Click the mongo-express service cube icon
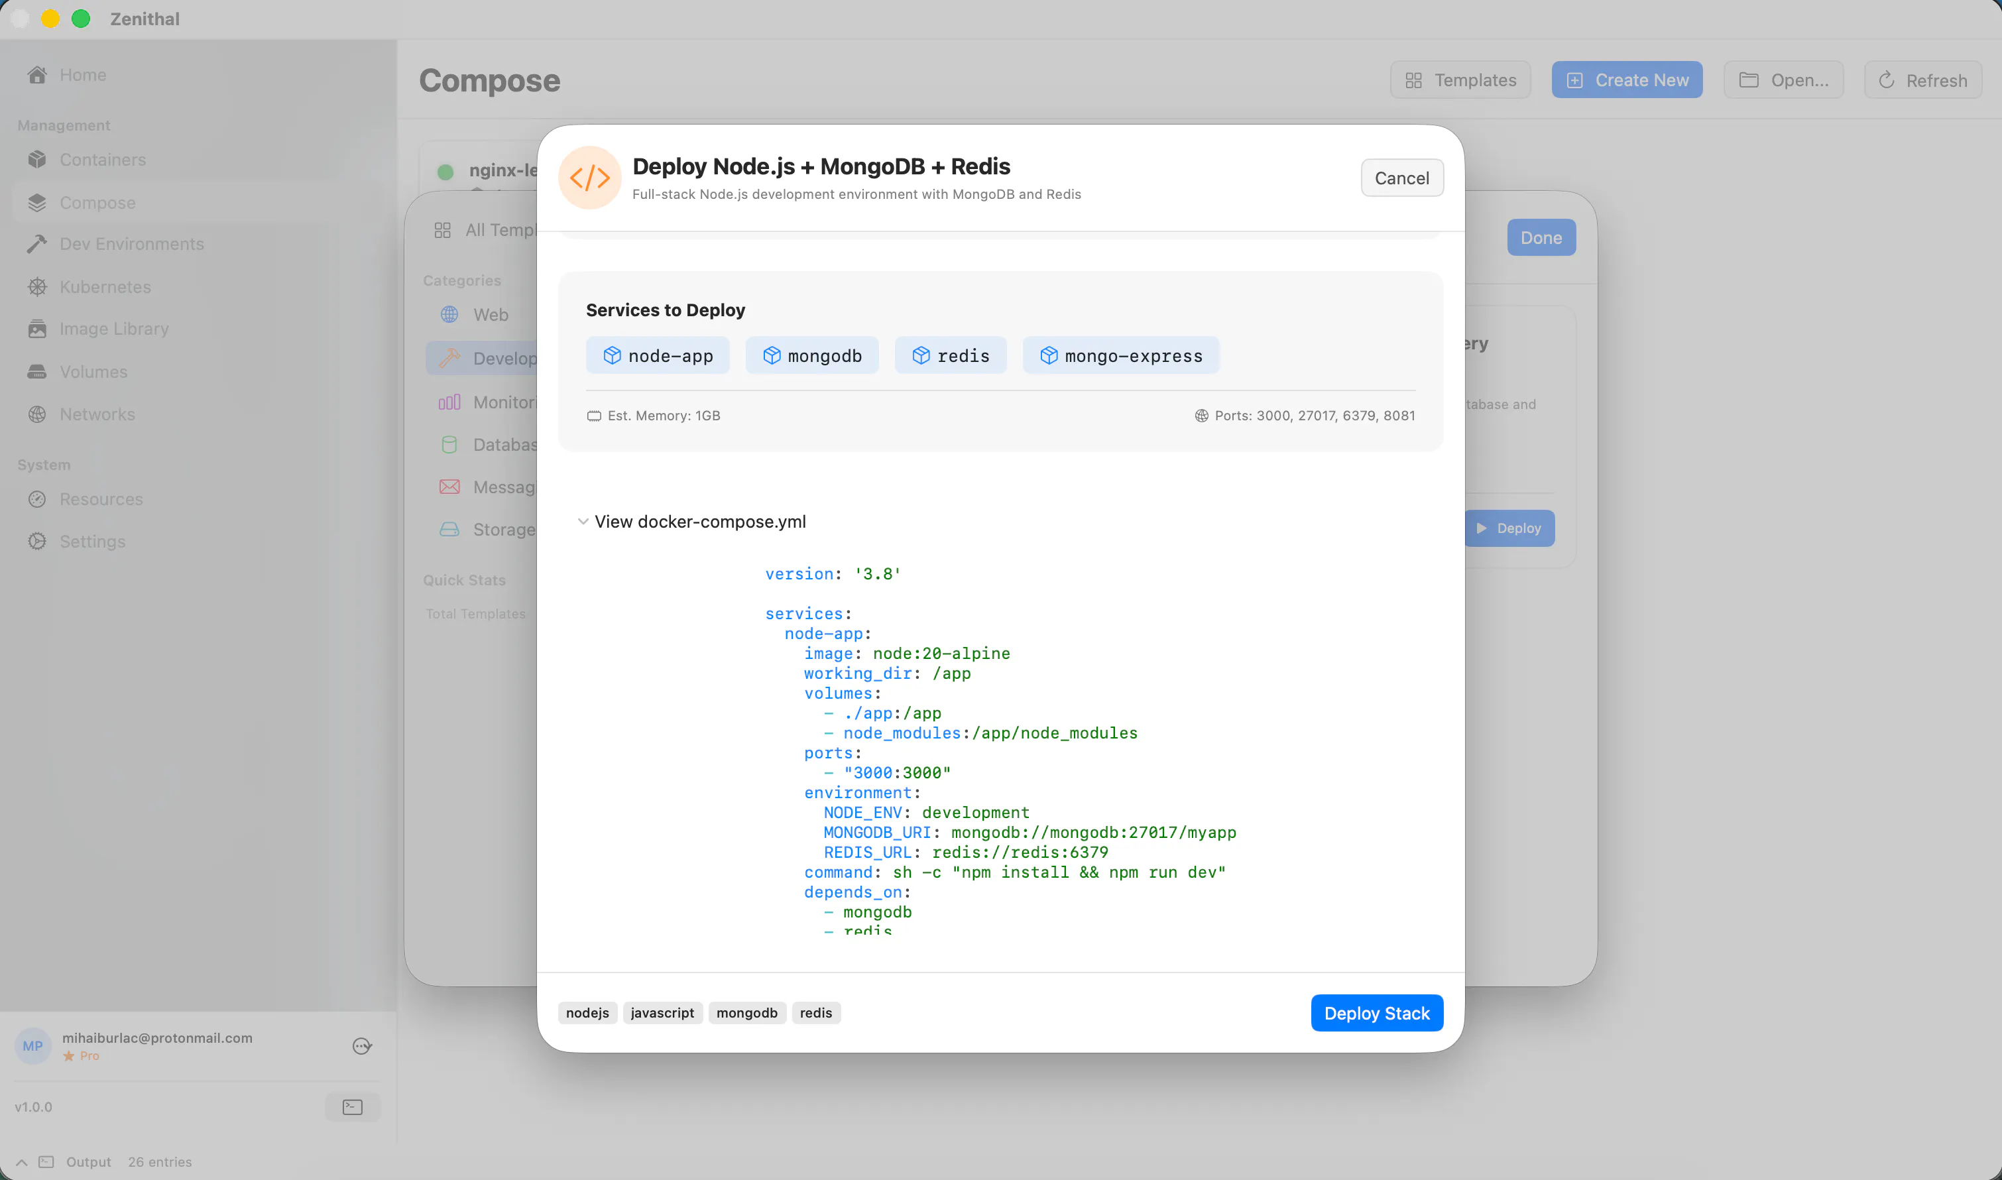 pyautogui.click(x=1049, y=355)
